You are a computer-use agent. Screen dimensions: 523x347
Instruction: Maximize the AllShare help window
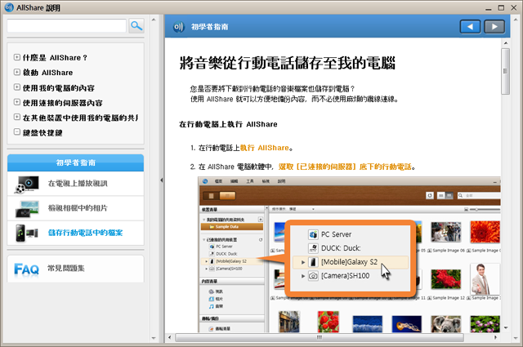501,7
